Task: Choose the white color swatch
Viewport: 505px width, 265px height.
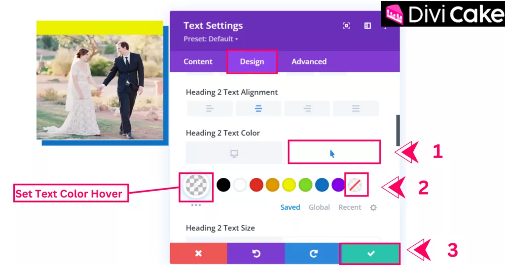Action: [x=240, y=185]
